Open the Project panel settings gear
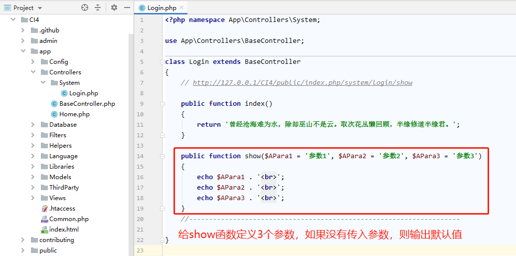This screenshot has width=516, height=256. pos(114,7)
